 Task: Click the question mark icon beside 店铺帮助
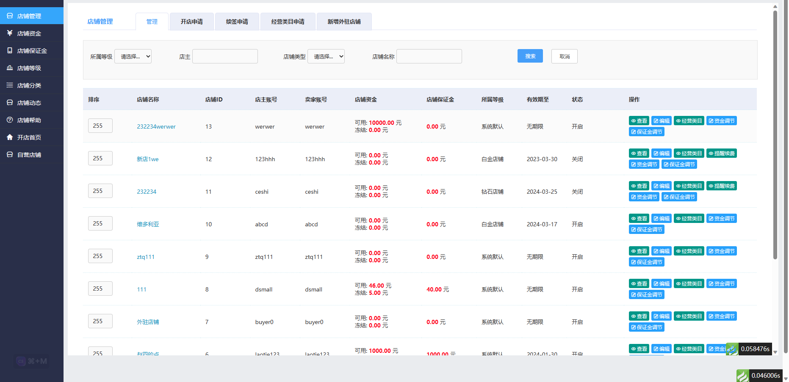10,120
